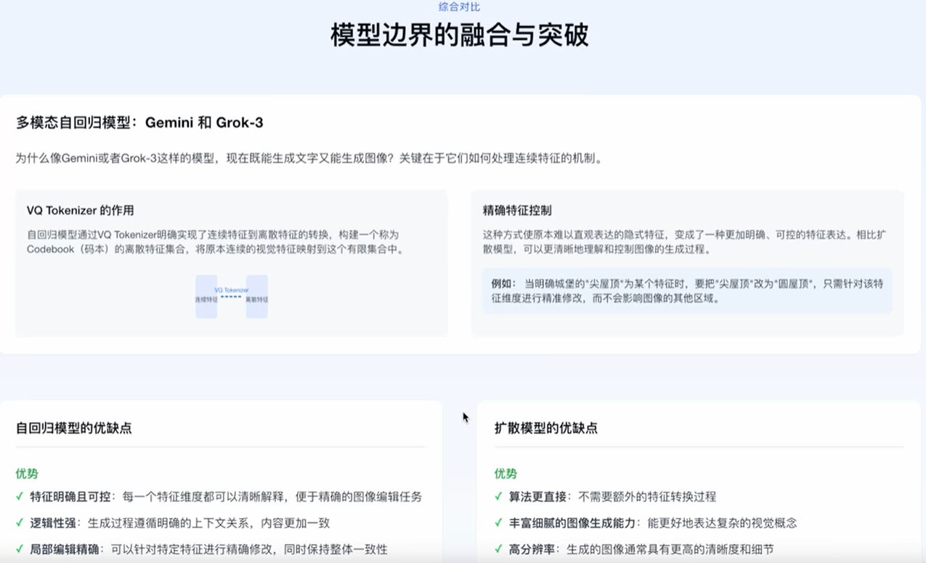Click the checkmark beside 特征明确且可控
This screenshot has height=563, width=926.
click(20, 497)
